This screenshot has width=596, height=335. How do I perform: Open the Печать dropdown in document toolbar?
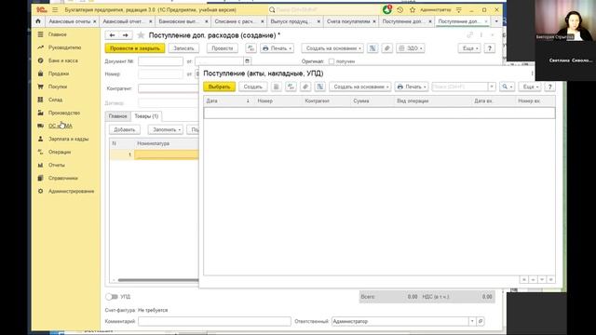(x=278, y=48)
